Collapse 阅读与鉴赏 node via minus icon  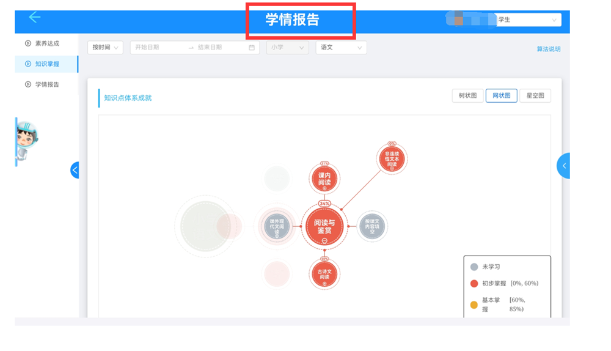point(324,241)
